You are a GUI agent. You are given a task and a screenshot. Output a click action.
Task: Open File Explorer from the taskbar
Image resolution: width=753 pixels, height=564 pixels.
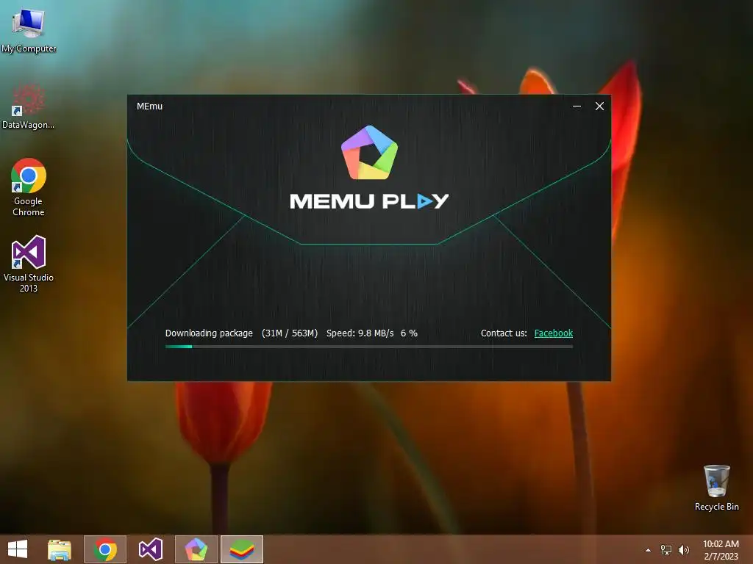[x=60, y=549]
